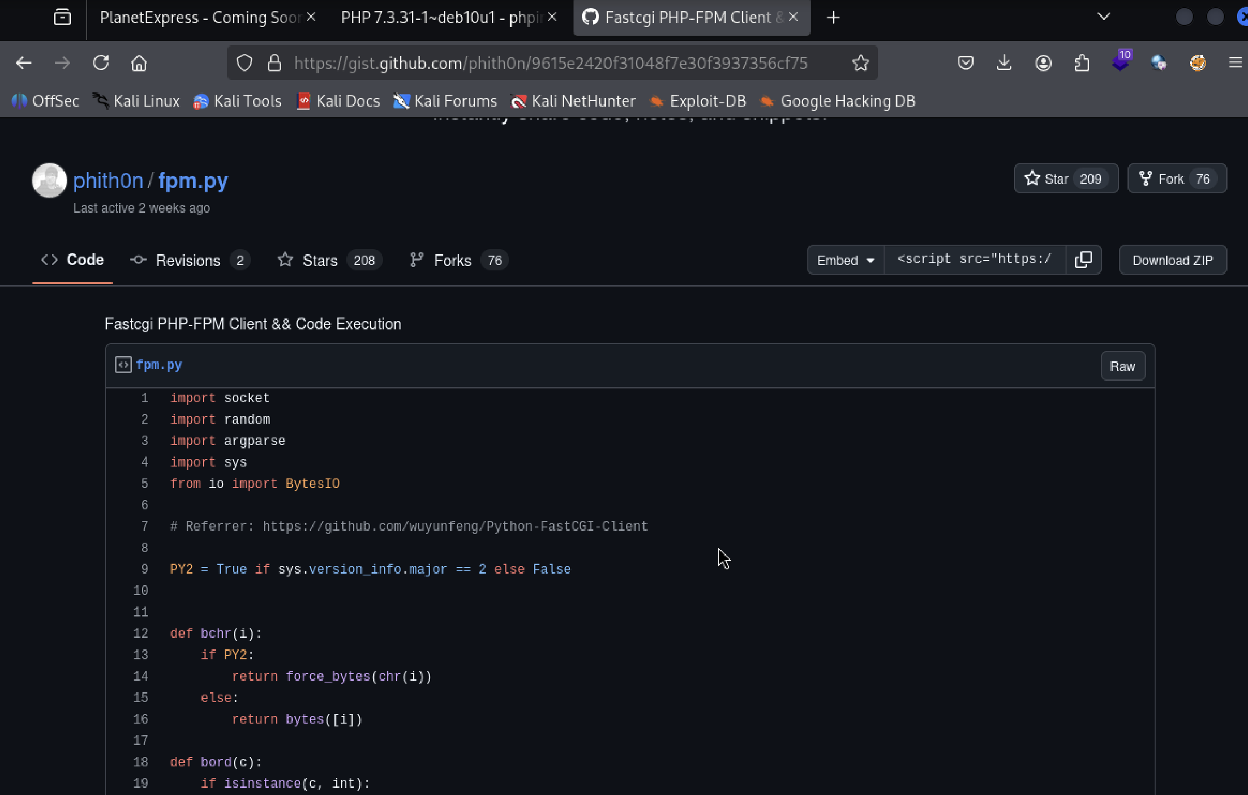Image resolution: width=1248 pixels, height=795 pixels.
Task: Click the Raw button for fpm.py
Action: click(x=1122, y=366)
